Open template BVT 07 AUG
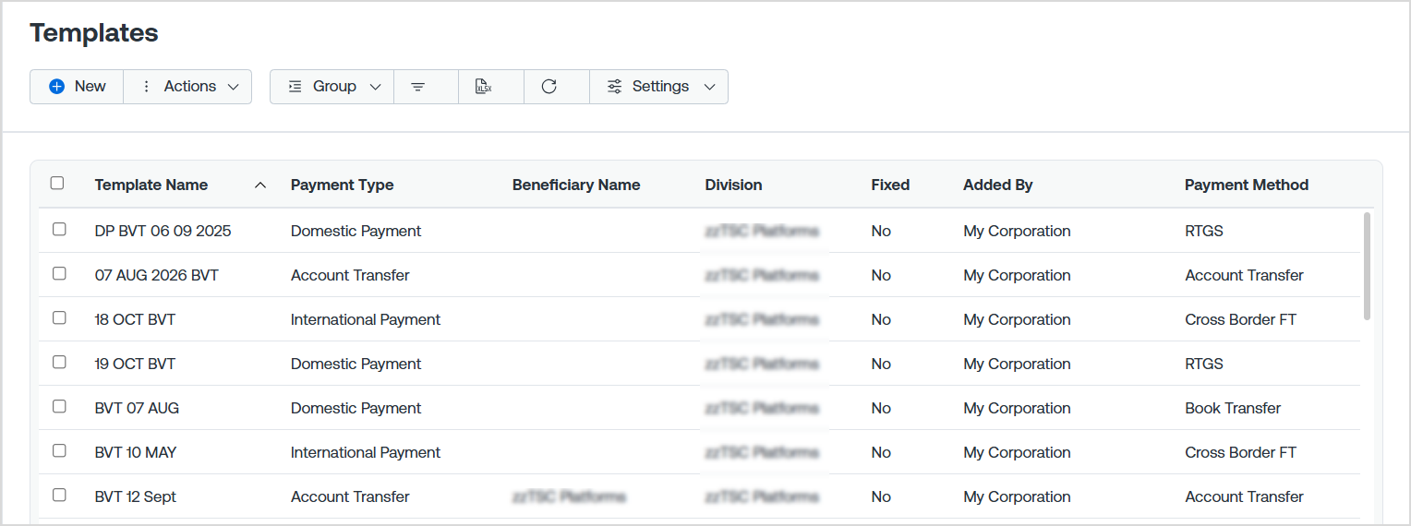 tap(137, 409)
